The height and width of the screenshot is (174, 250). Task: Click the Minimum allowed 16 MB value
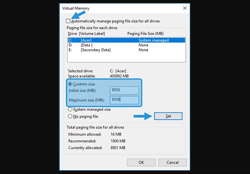(116, 134)
